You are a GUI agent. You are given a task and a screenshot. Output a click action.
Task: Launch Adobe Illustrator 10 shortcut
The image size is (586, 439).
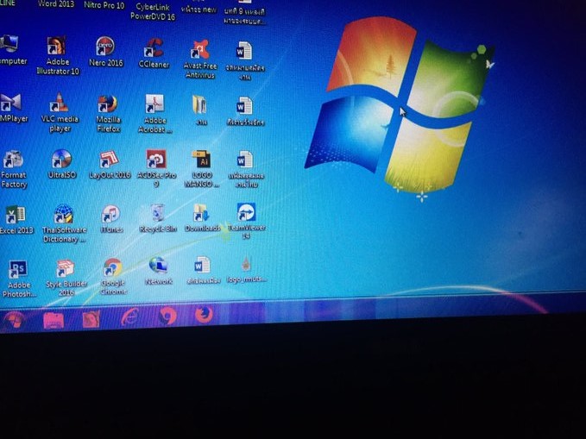pos(56,46)
